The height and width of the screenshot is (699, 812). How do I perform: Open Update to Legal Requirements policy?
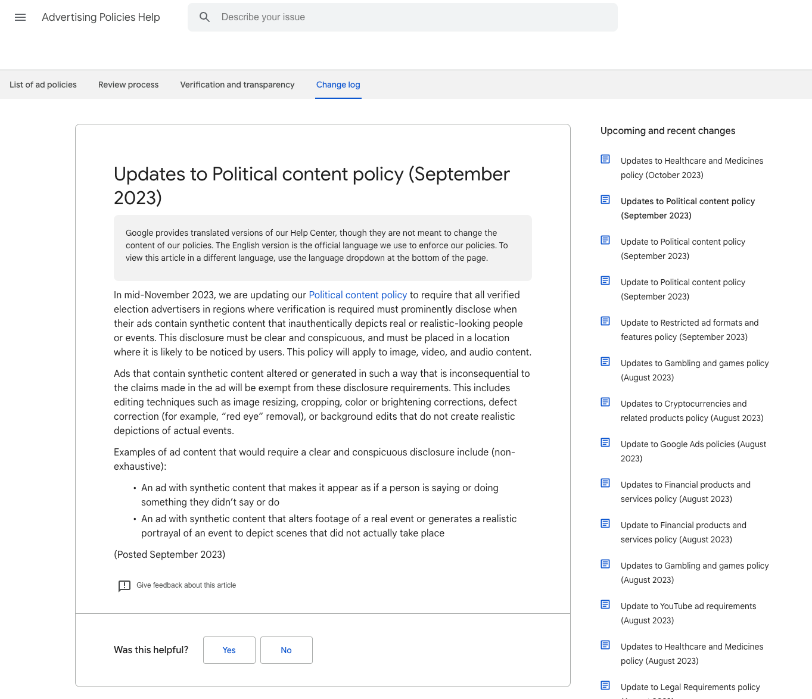click(690, 687)
